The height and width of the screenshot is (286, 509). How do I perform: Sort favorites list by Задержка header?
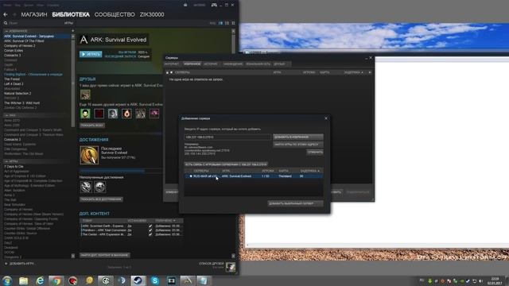(x=353, y=72)
